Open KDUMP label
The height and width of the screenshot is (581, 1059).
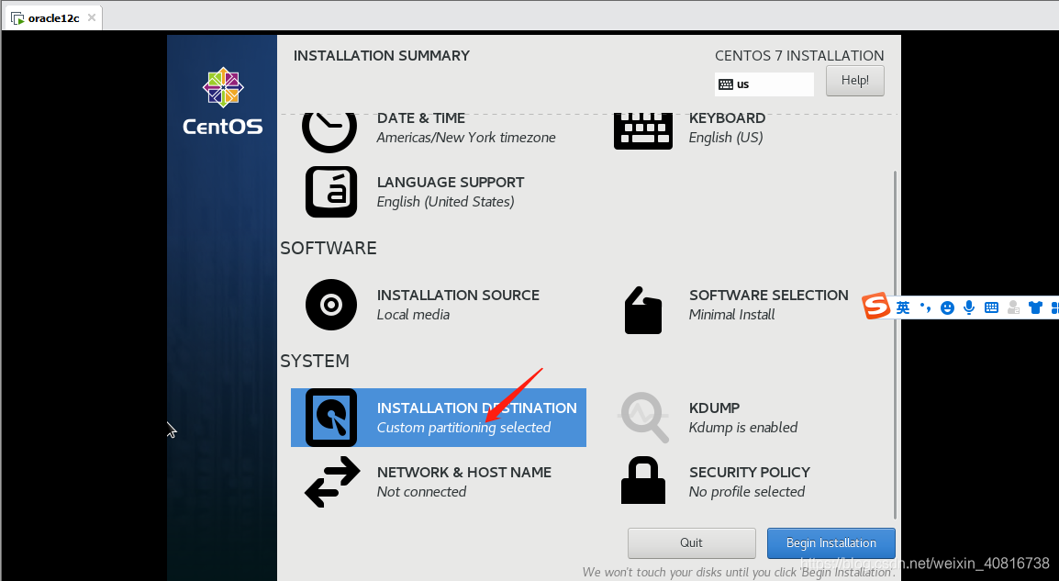pos(715,408)
